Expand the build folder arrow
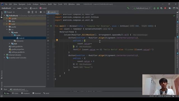 (7, 24)
